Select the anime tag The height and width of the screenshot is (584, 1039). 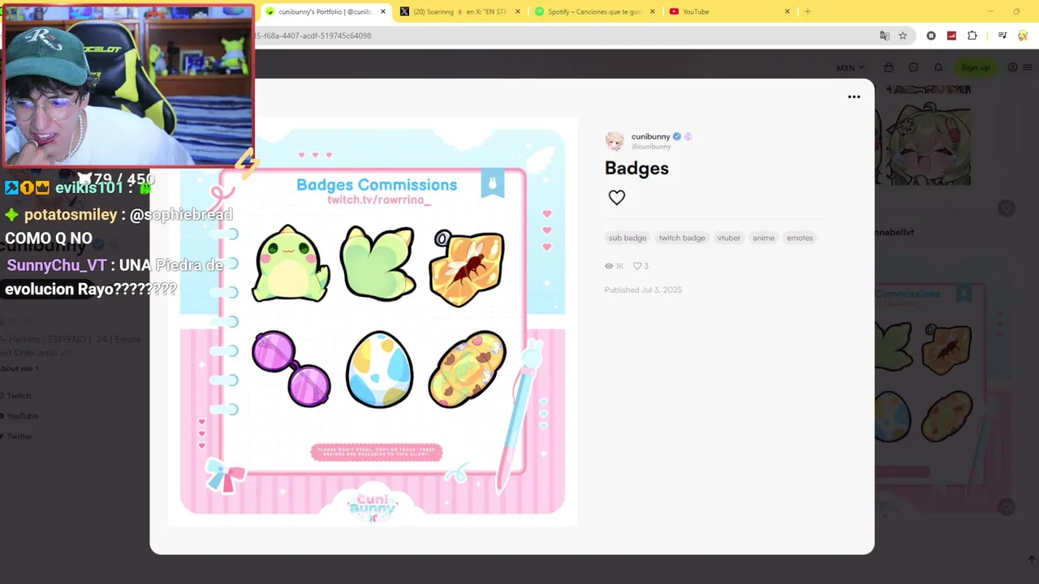[x=764, y=238]
